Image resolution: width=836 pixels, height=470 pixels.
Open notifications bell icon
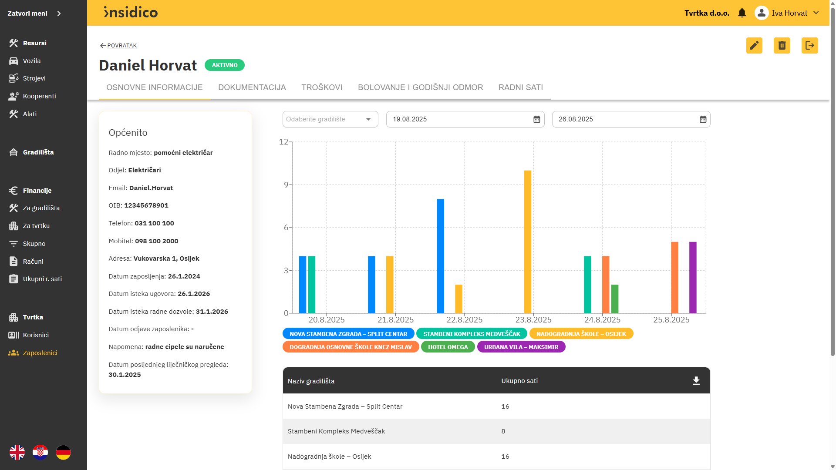click(x=742, y=13)
